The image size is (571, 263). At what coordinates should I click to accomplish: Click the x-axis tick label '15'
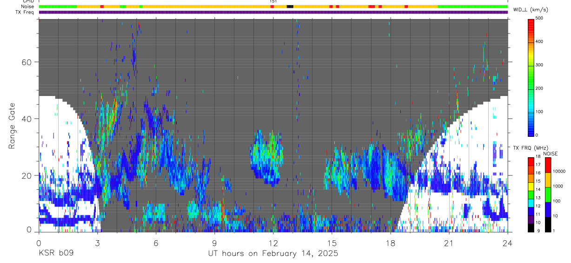tap(332, 243)
